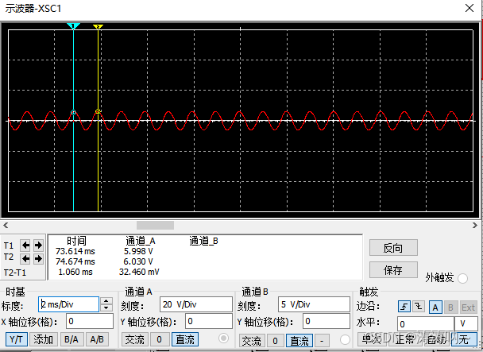The width and height of the screenshot is (483, 352).
Task: Select the 单次 (single) trigger mode button
Action: pos(372,339)
